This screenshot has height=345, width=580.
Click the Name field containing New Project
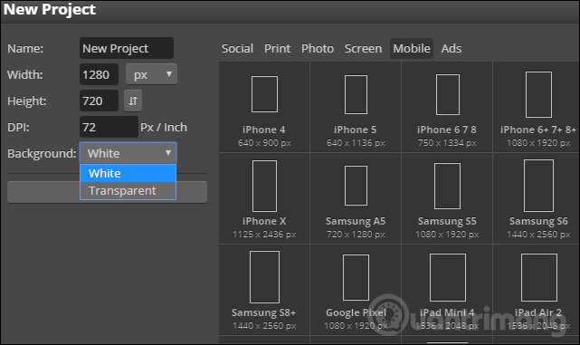point(127,48)
